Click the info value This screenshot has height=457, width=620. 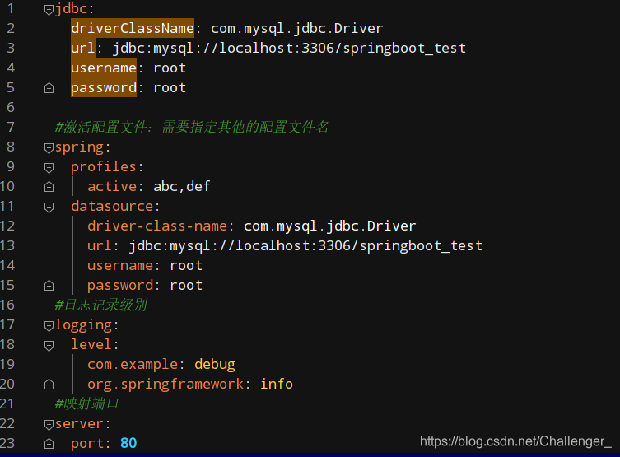click(x=277, y=384)
